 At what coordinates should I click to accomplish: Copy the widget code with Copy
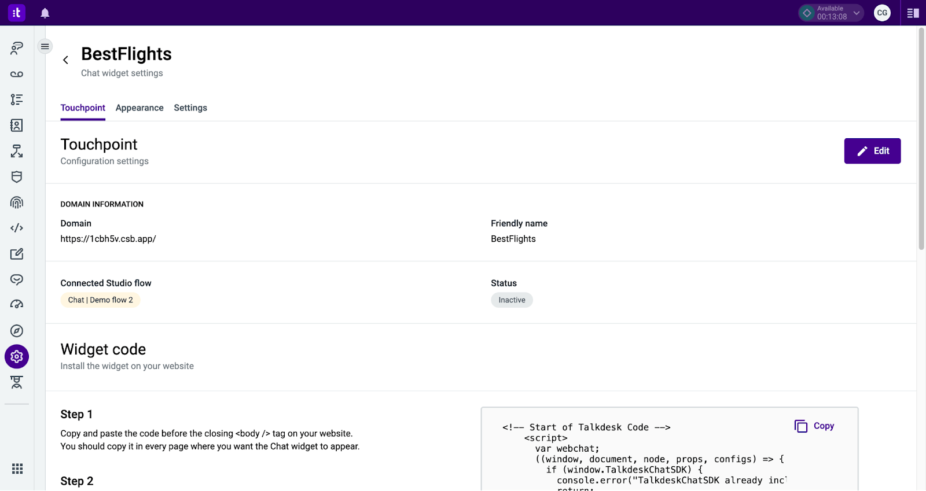814,426
